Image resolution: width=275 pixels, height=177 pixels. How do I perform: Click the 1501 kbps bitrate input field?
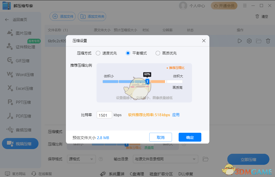(104, 115)
